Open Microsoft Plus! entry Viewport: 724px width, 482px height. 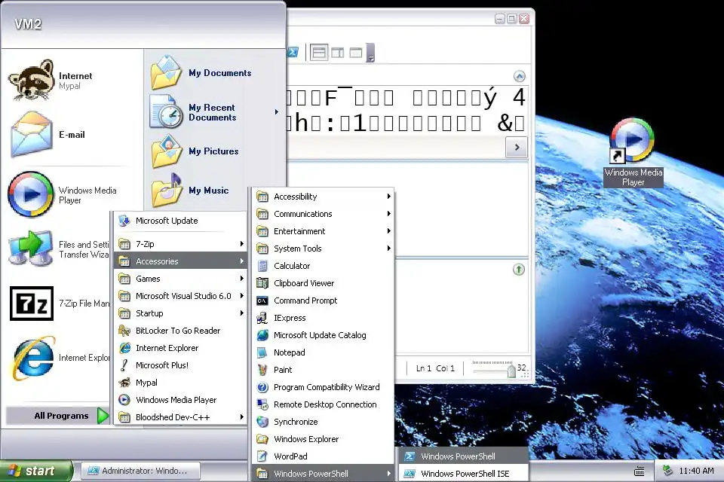[180, 365]
